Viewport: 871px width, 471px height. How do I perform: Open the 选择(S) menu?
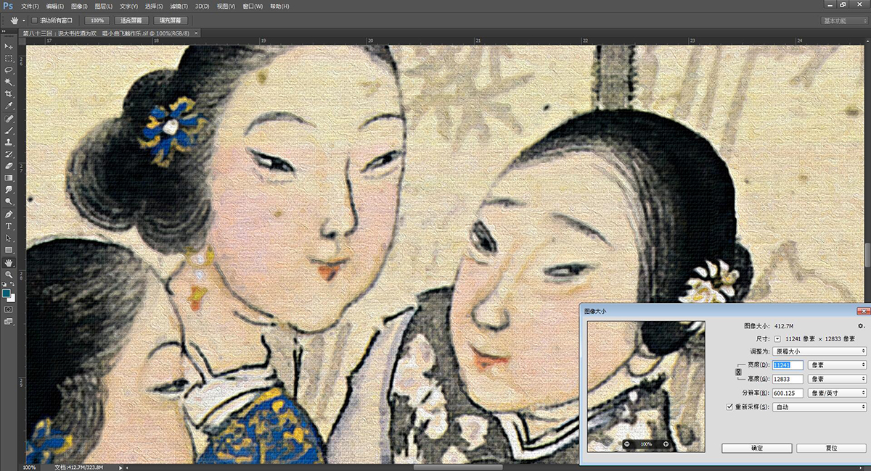tap(153, 7)
